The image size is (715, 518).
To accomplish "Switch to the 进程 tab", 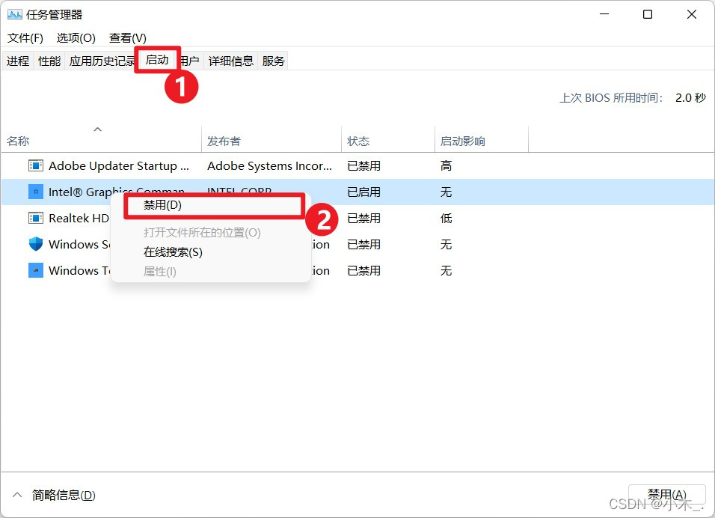I will (18, 61).
